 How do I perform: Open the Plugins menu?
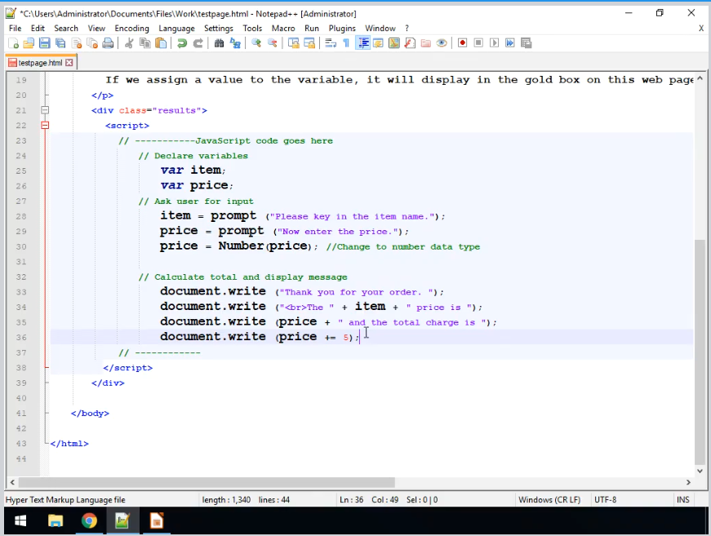342,28
